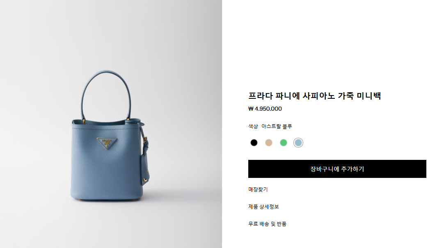Viewport: 444px width, 248px height.
Task: Expand the 무료 배송 및 반품 section
Action: click(267, 224)
